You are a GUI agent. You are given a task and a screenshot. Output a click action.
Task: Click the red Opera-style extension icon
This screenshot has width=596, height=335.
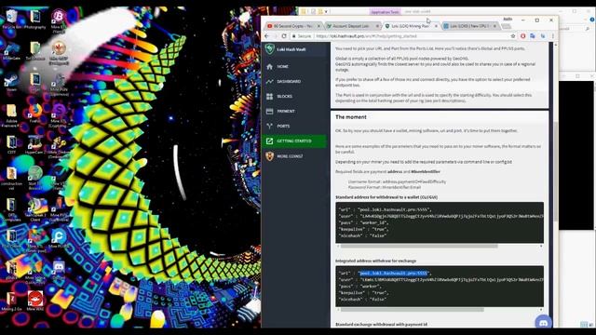pos(523,36)
